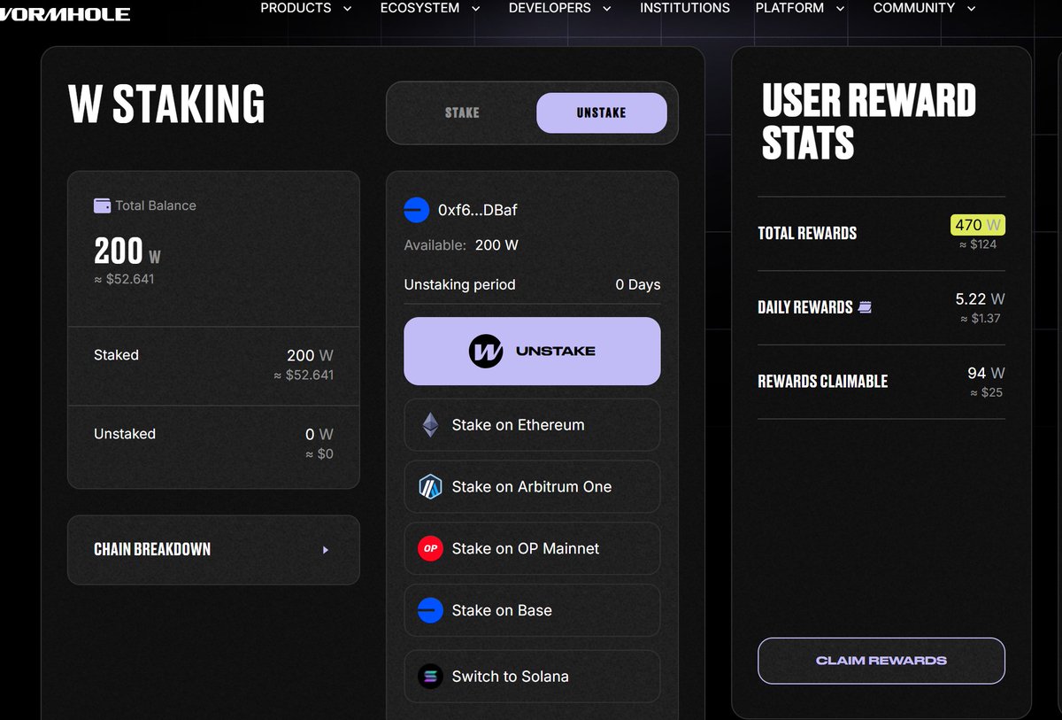
Task: Click the Claim Rewards button
Action: [x=881, y=661]
